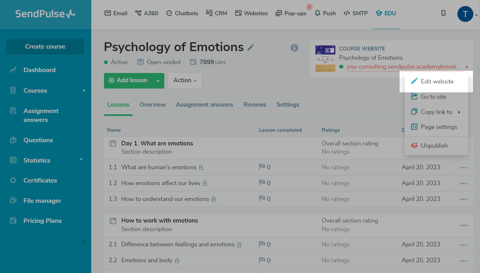This screenshot has width=480, height=273.
Task: Click the pencil icon beside the course title
Action: click(251, 48)
